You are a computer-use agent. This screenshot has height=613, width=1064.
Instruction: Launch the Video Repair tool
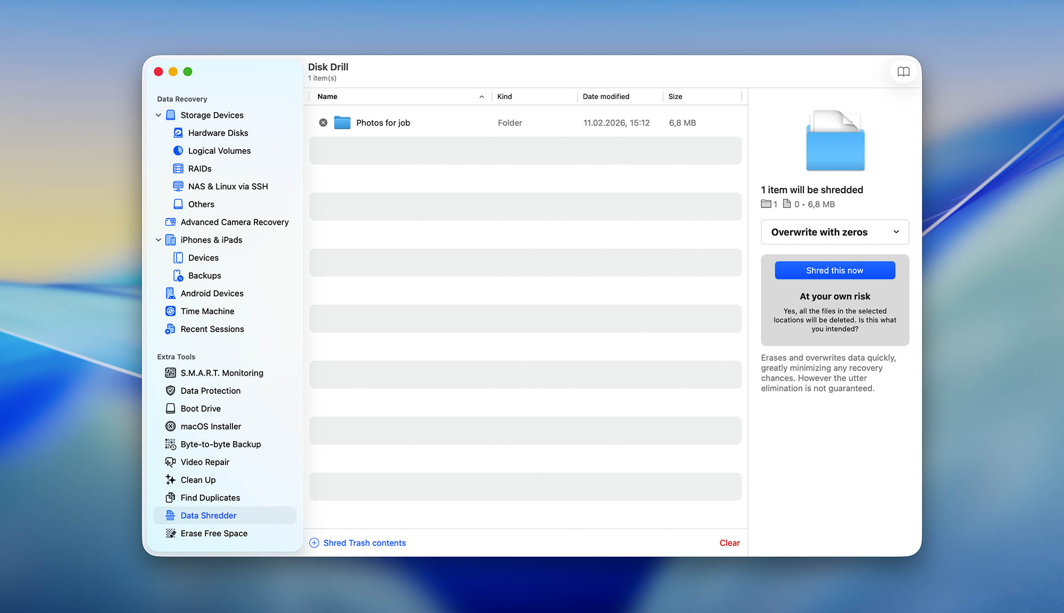[205, 462]
